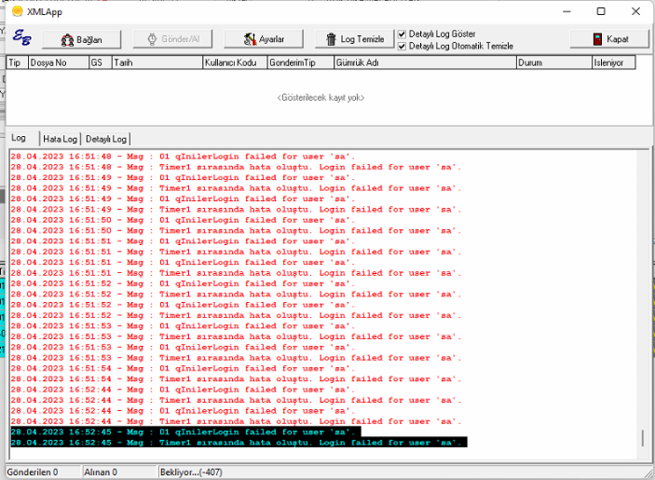The width and height of the screenshot is (655, 480).
Task: Click Alınan 0 status bar entry
Action: coord(119,472)
